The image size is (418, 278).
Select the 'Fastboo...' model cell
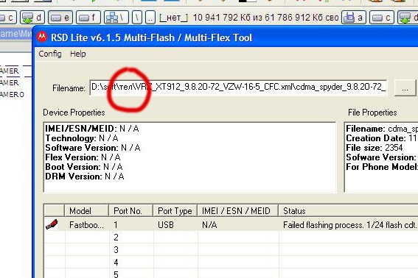[86, 225]
